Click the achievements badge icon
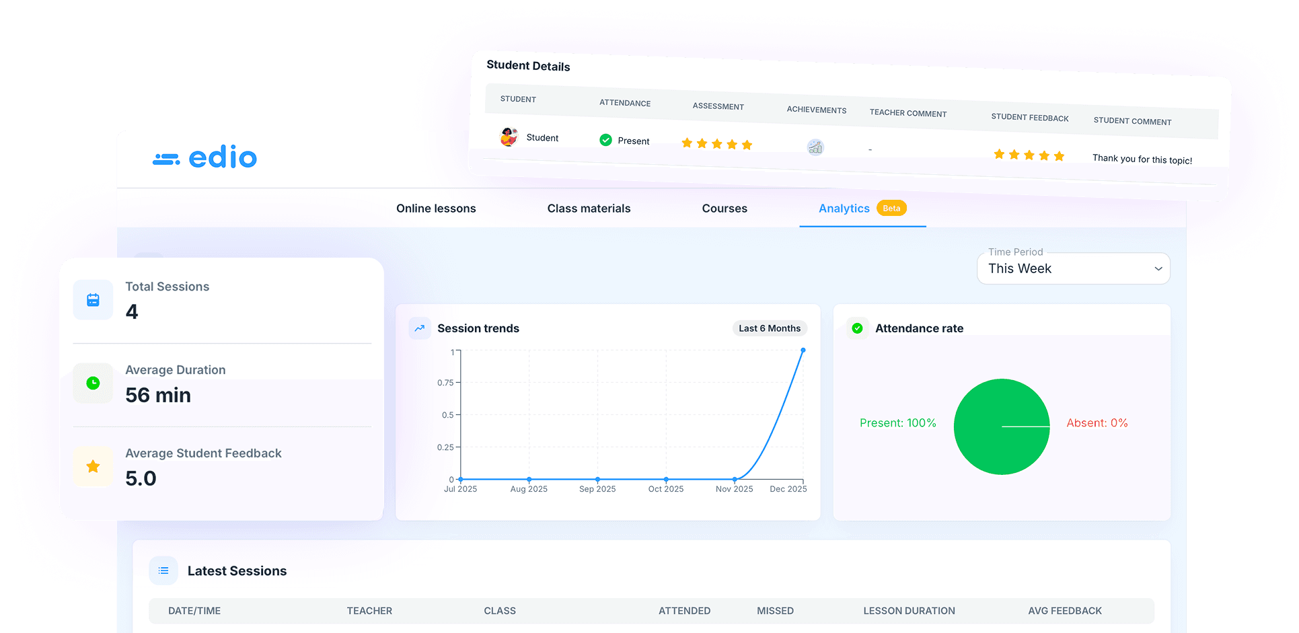 (x=815, y=147)
